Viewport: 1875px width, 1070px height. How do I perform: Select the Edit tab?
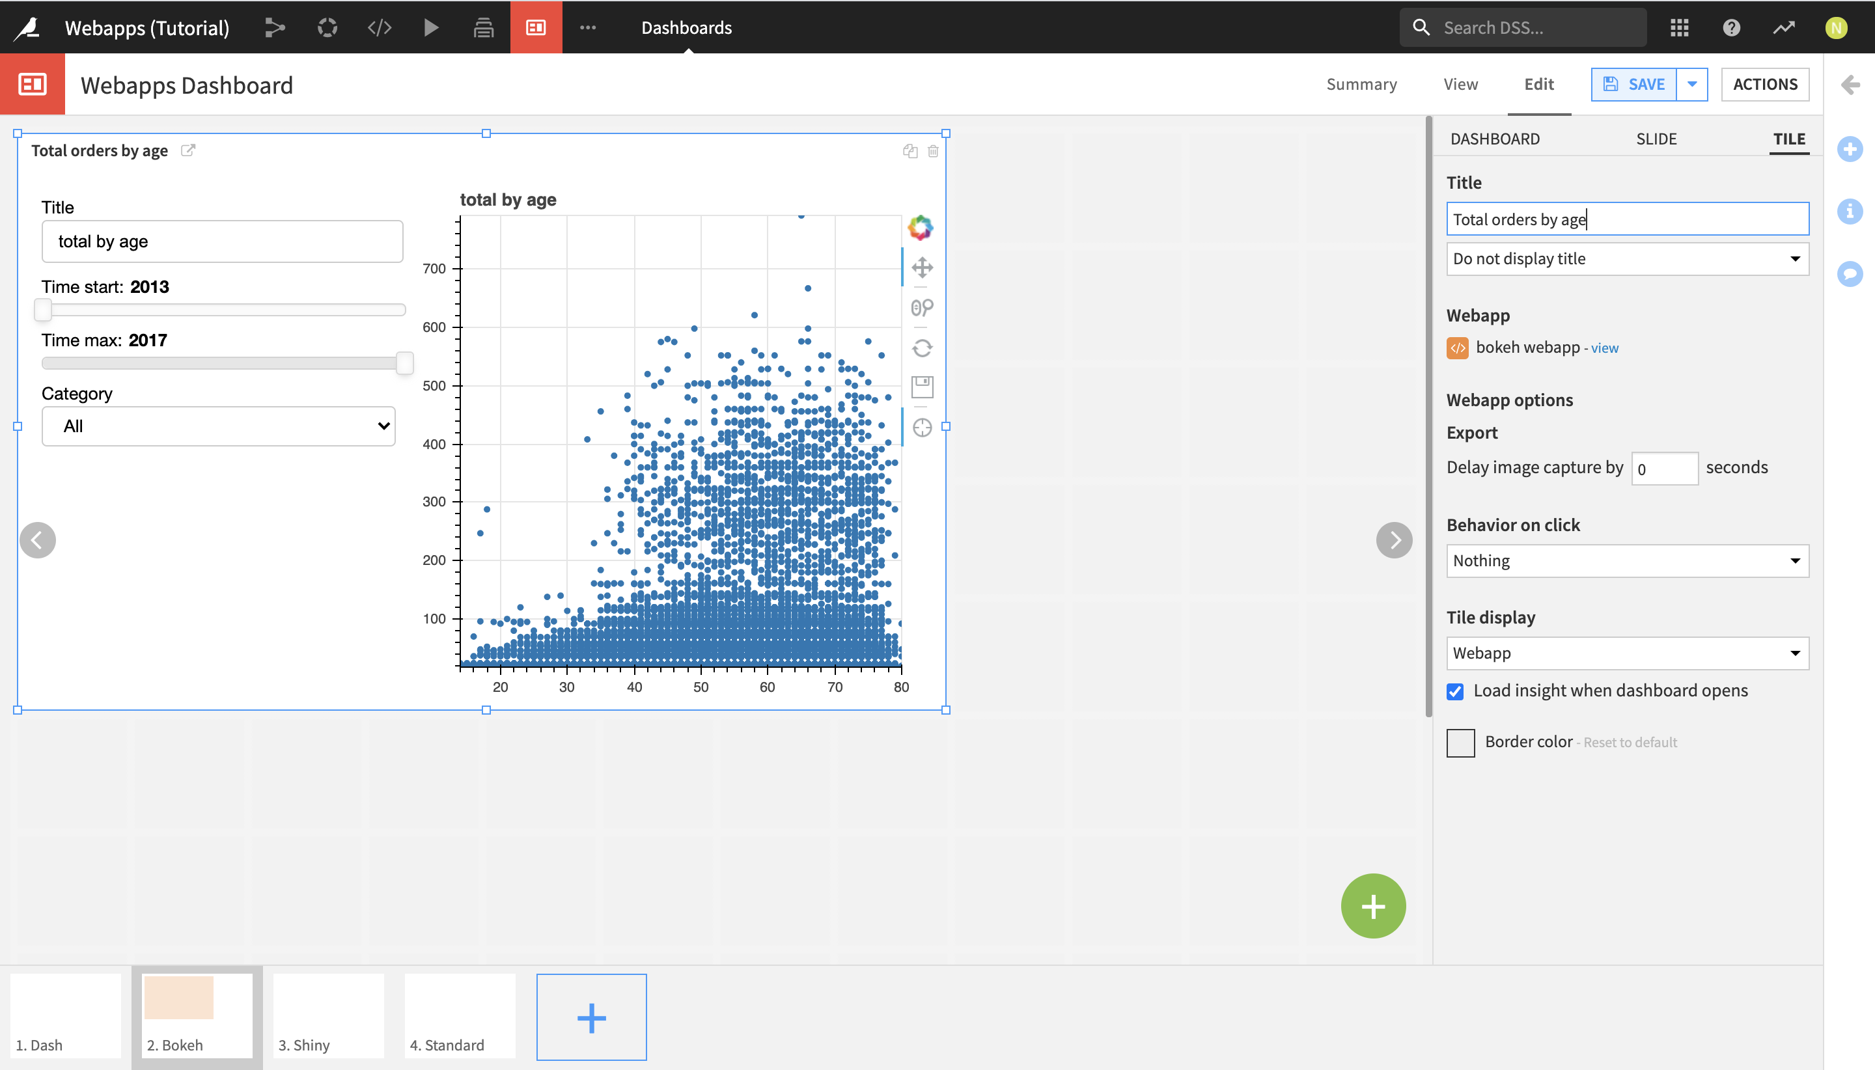click(1538, 85)
